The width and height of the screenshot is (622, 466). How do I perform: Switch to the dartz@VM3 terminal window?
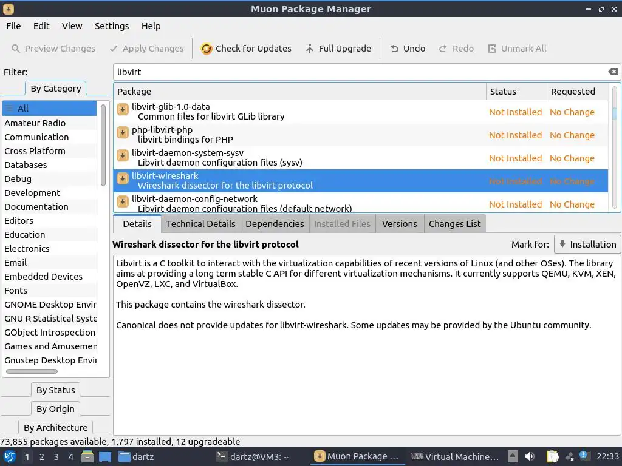pos(253,456)
